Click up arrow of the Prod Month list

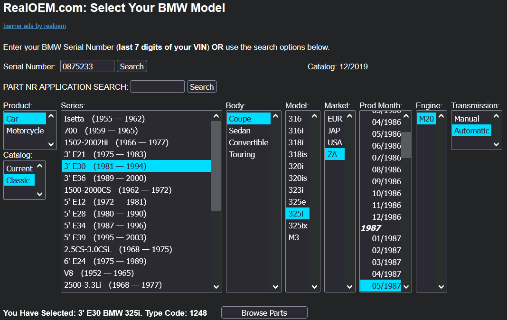click(406, 116)
